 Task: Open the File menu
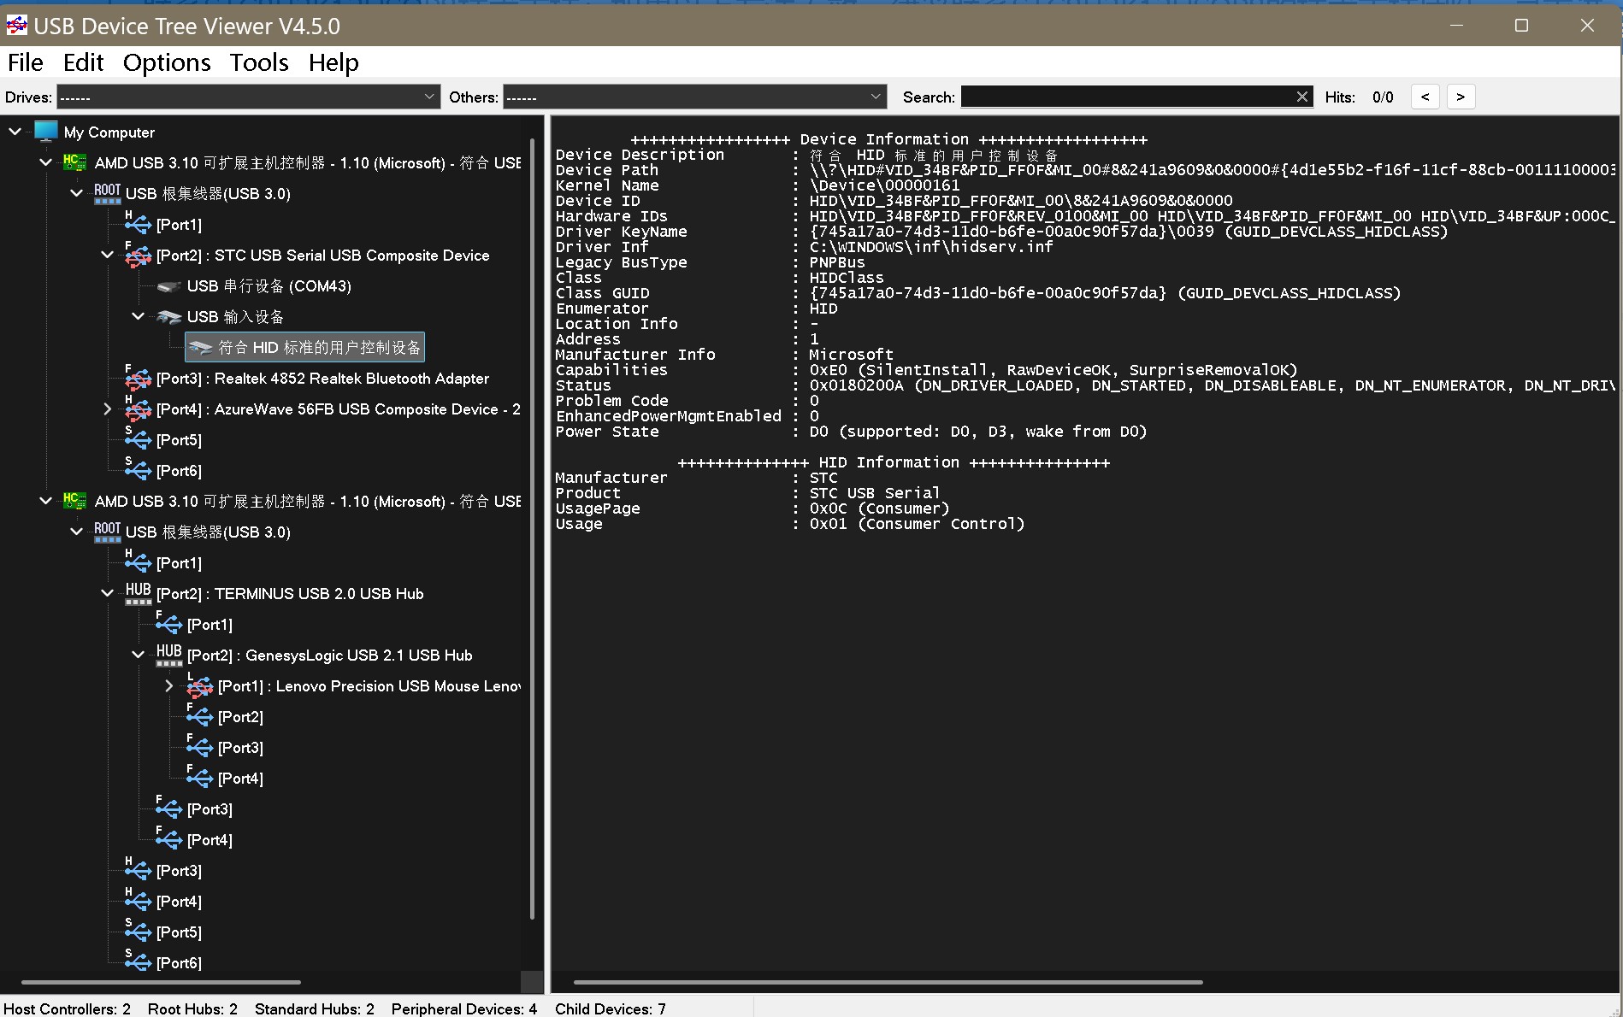coord(26,62)
